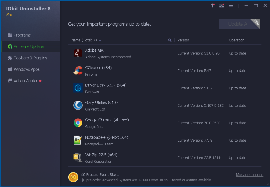Viewport: 270px width, 187px height.
Task: Click the Notepad++ icon
Action: [78, 140]
